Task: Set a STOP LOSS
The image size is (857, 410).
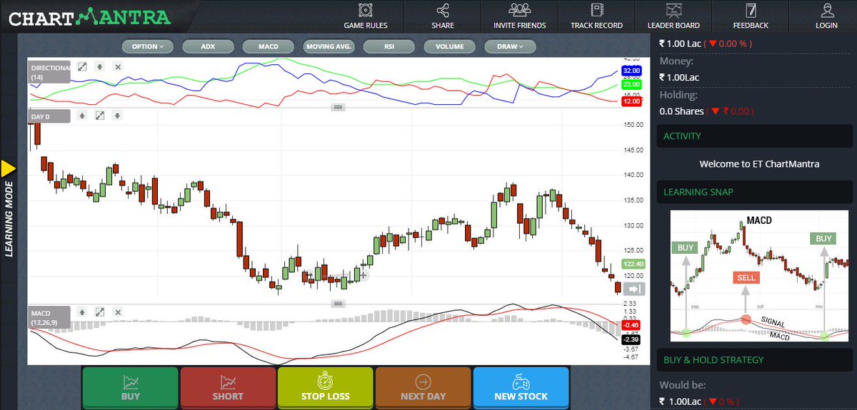Action: click(x=326, y=387)
